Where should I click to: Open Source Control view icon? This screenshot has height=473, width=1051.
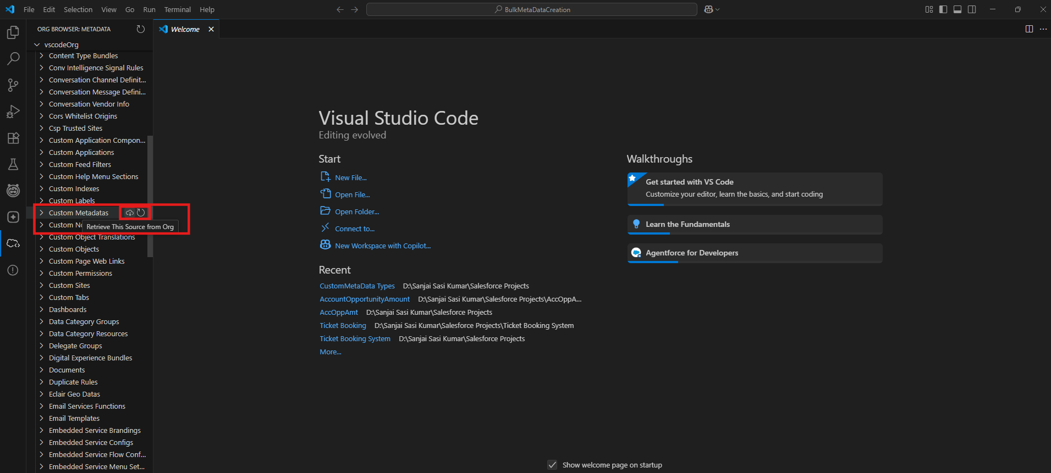click(13, 85)
